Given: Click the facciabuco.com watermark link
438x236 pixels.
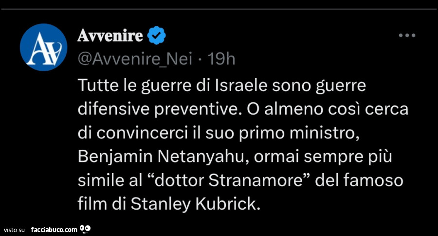Looking at the screenshot, I should coord(54,229).
